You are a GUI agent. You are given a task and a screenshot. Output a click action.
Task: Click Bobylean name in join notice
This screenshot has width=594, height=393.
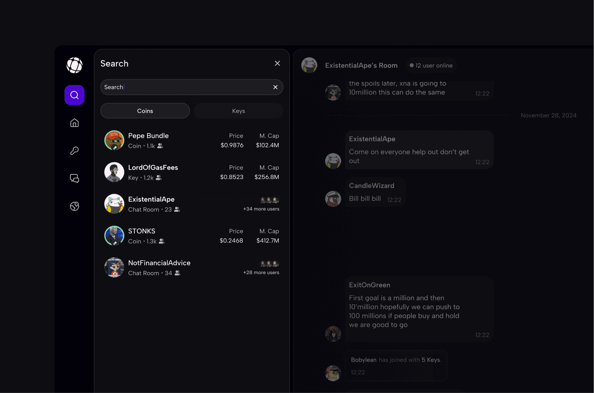pos(363,360)
